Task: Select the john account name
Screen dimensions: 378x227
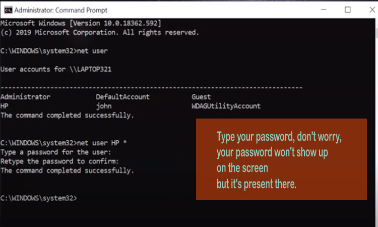Action: 104,106
